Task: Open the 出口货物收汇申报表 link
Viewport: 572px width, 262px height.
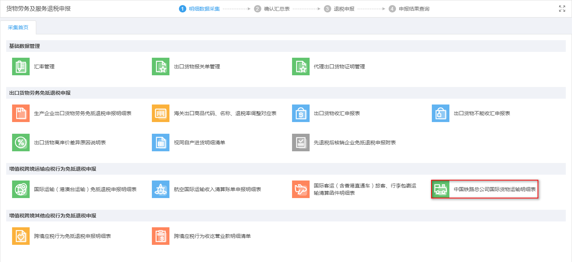Action: (x=337, y=113)
